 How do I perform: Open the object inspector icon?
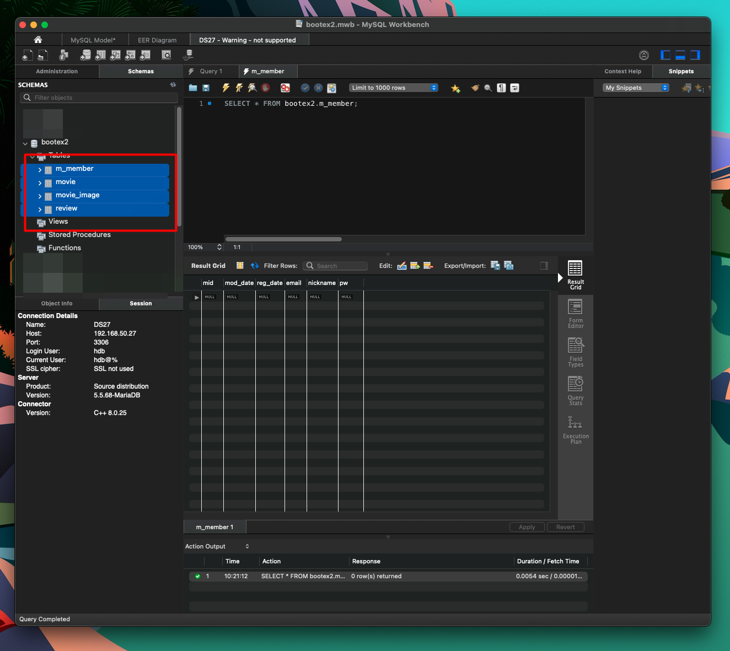64,55
